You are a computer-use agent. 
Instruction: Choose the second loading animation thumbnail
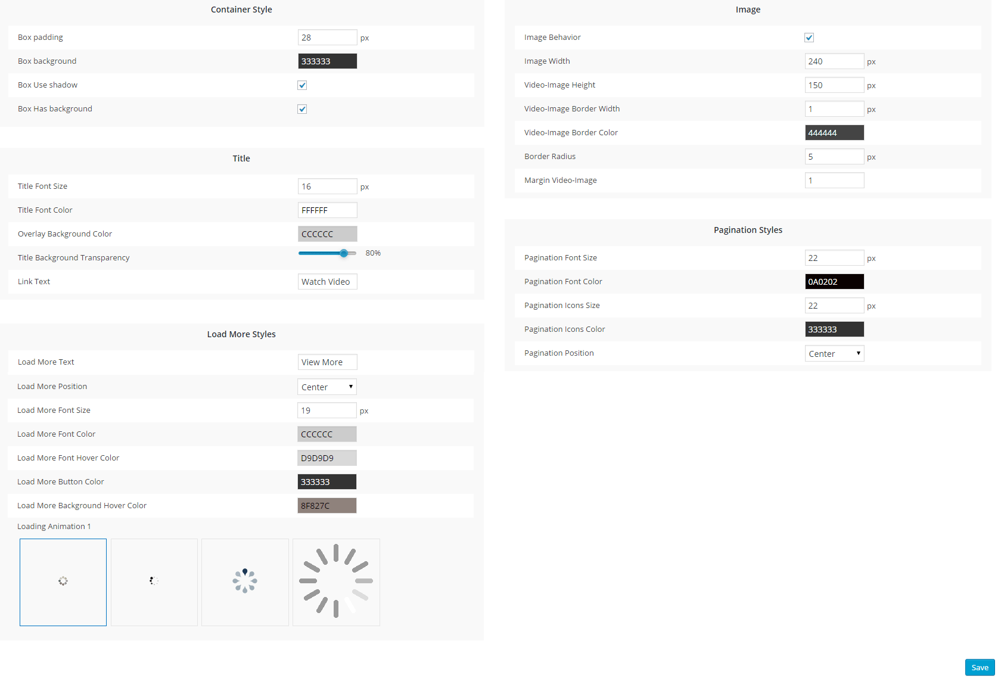[154, 582]
